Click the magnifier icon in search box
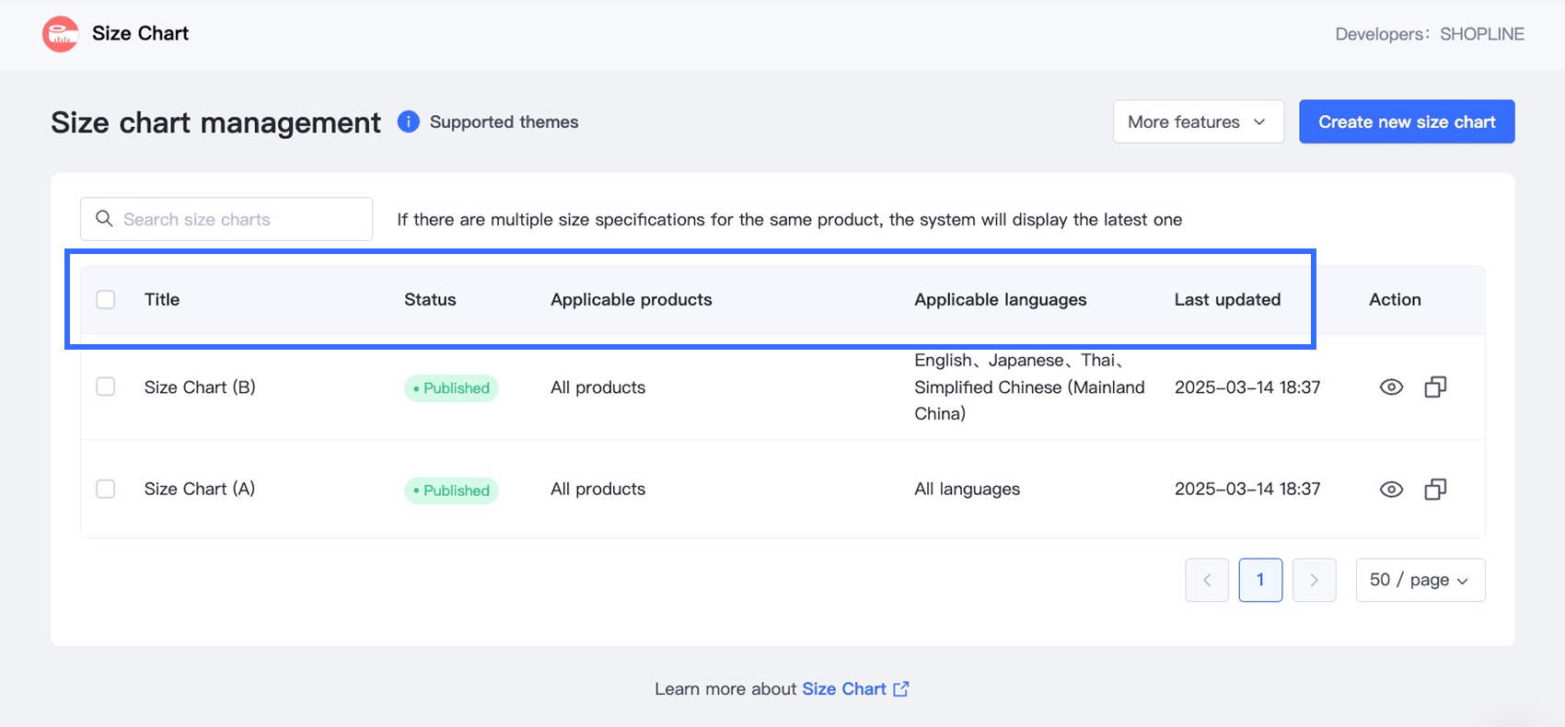 105,219
